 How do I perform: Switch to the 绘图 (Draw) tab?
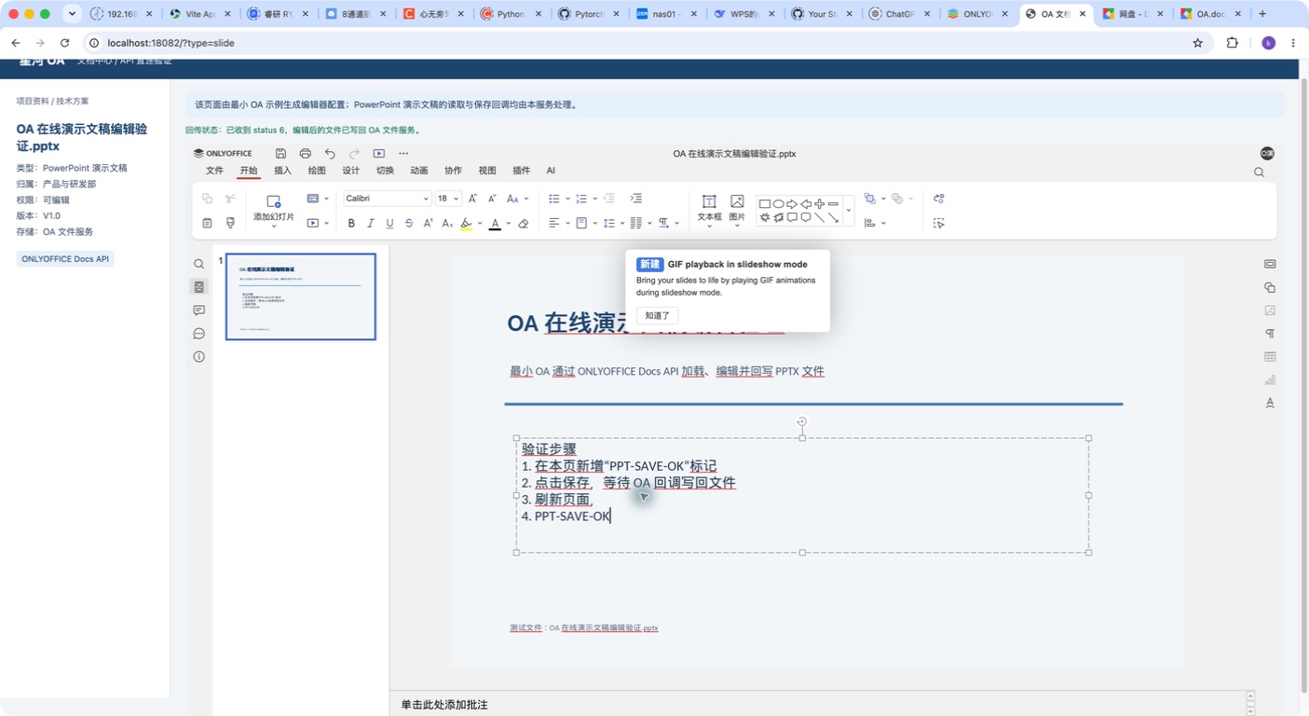317,171
